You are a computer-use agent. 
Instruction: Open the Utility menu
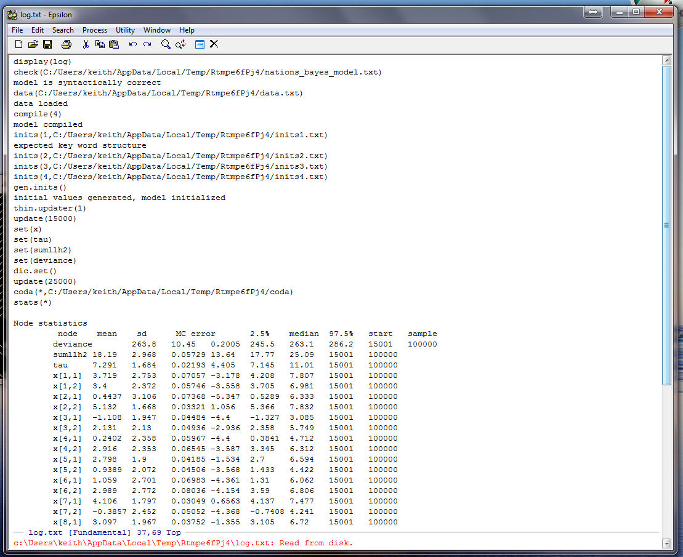point(125,30)
